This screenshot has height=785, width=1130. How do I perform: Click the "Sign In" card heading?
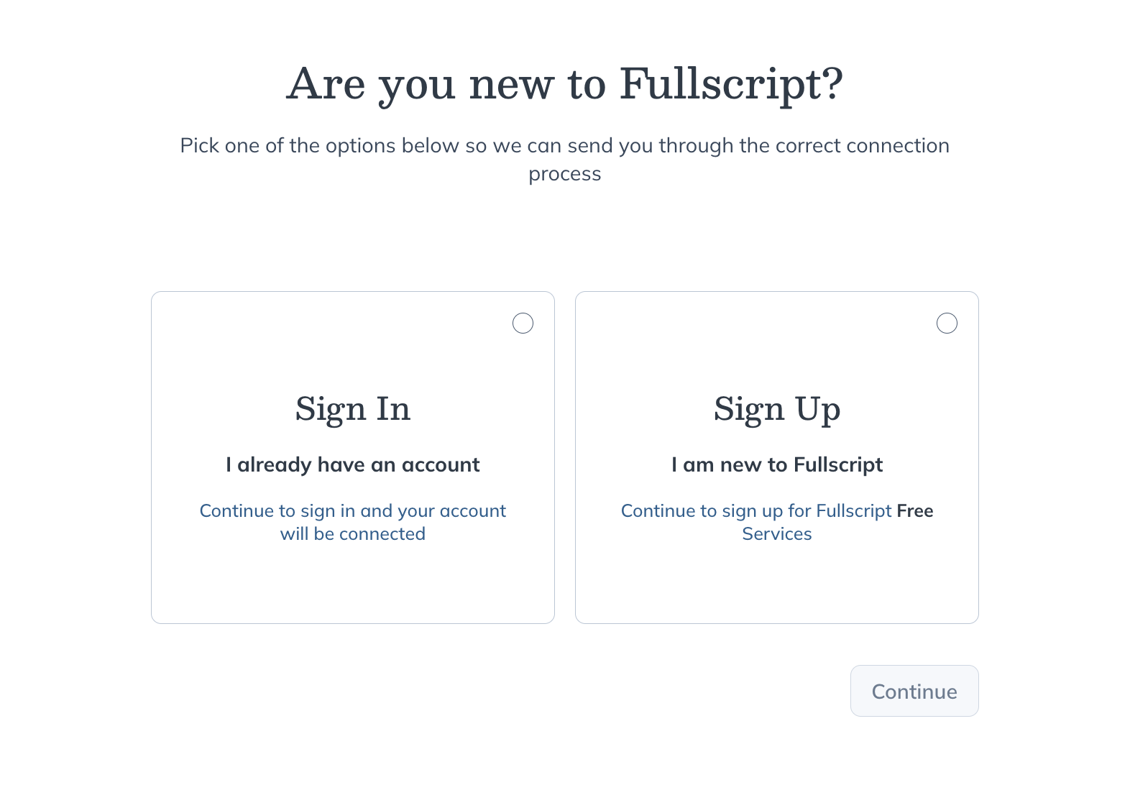tap(353, 409)
